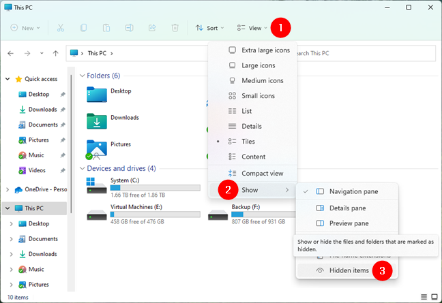Enable the Details pane
The height and width of the screenshot is (303, 442).
(347, 208)
